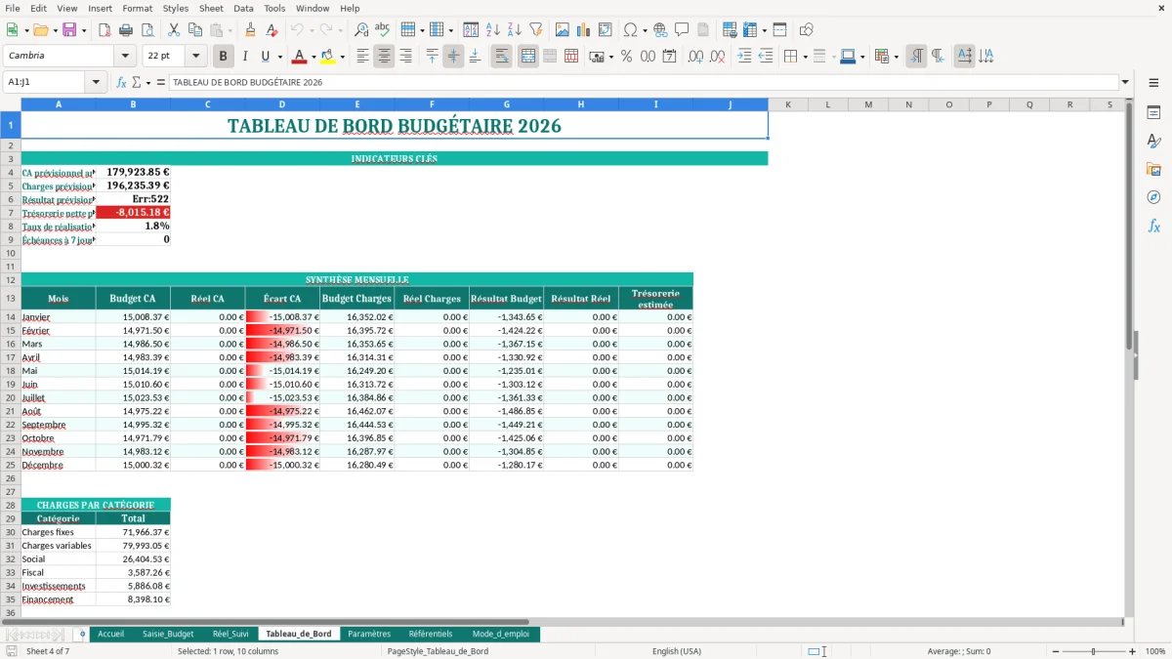Screen dimensions: 1172x659
Task: Toggle Wrap Text
Action: click(502, 57)
